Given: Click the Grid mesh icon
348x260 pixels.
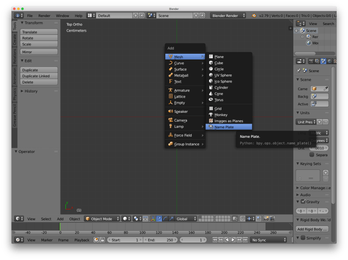Looking at the screenshot, I should pyautogui.click(x=211, y=109).
